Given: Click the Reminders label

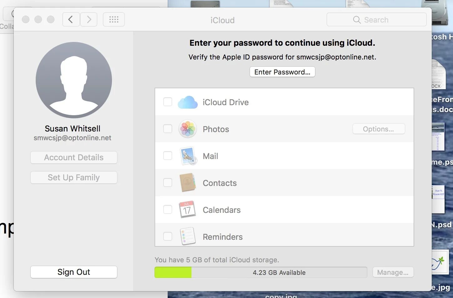Looking at the screenshot, I should click(x=223, y=237).
